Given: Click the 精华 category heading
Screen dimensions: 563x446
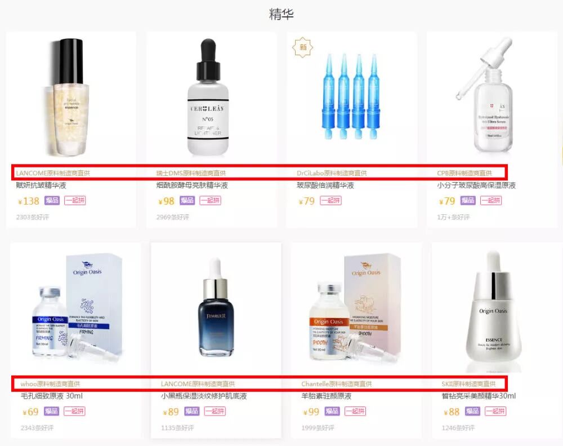Looking at the screenshot, I should click(281, 14).
